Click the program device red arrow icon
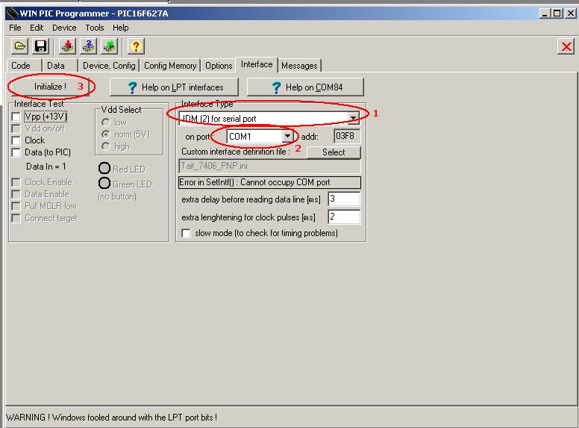This screenshot has height=428, width=579. pos(68,46)
